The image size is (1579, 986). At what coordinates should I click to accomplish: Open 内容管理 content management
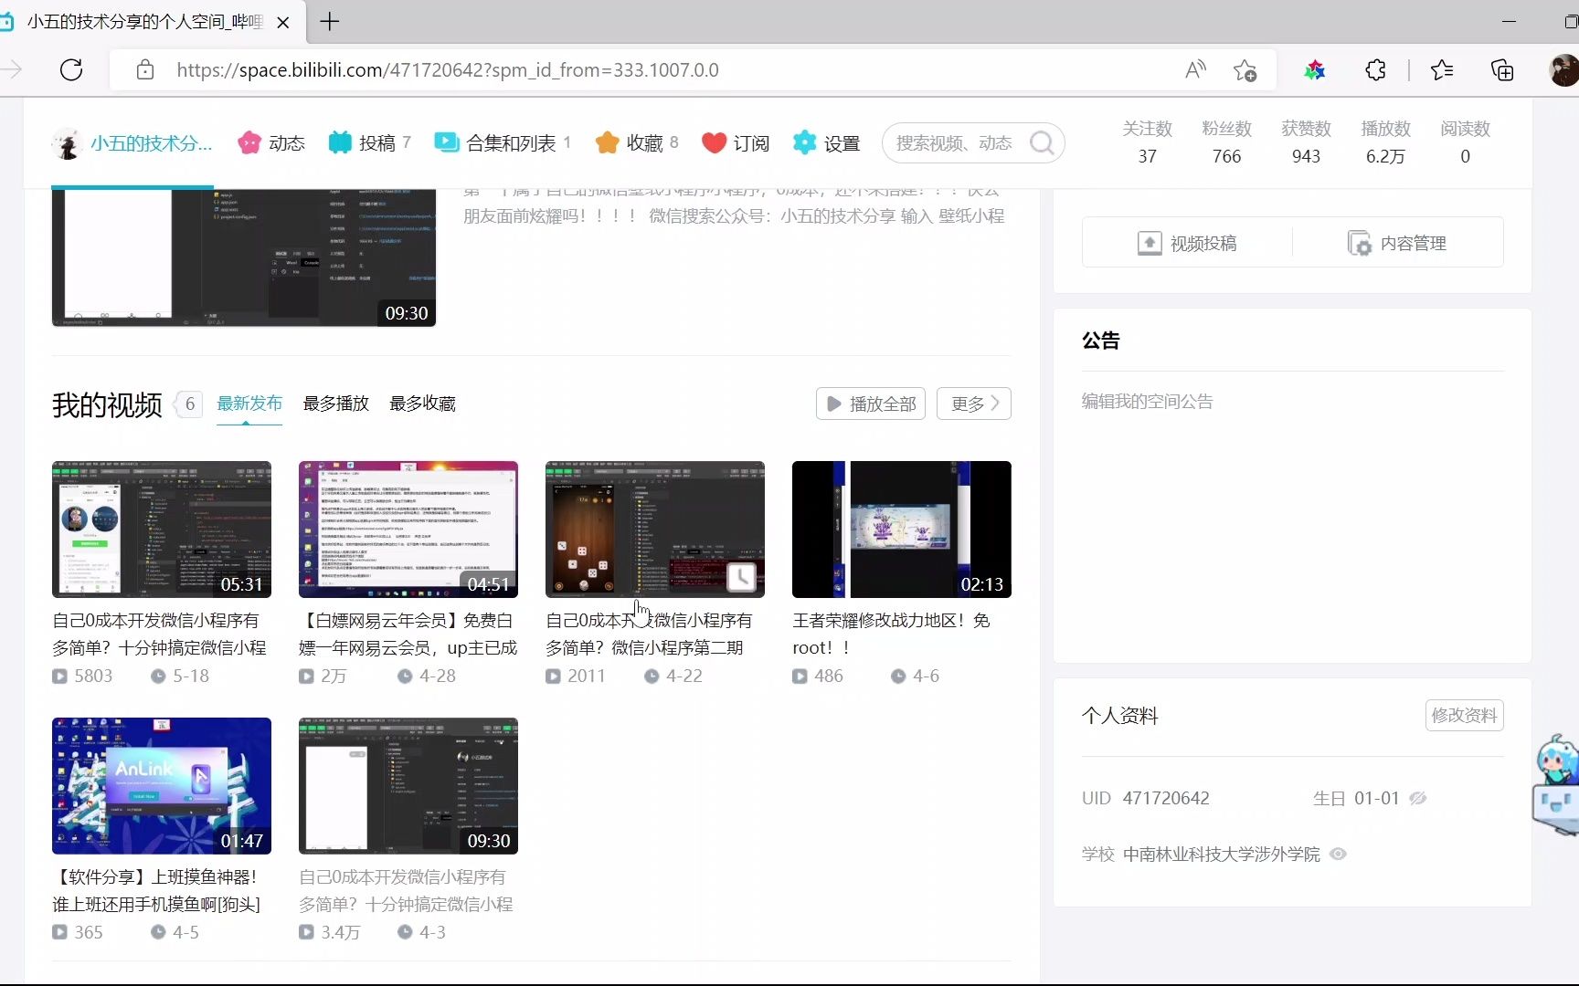(1397, 243)
